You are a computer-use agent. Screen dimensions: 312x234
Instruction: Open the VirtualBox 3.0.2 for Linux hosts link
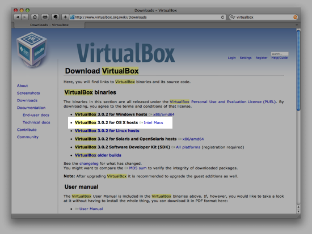tap(107, 131)
